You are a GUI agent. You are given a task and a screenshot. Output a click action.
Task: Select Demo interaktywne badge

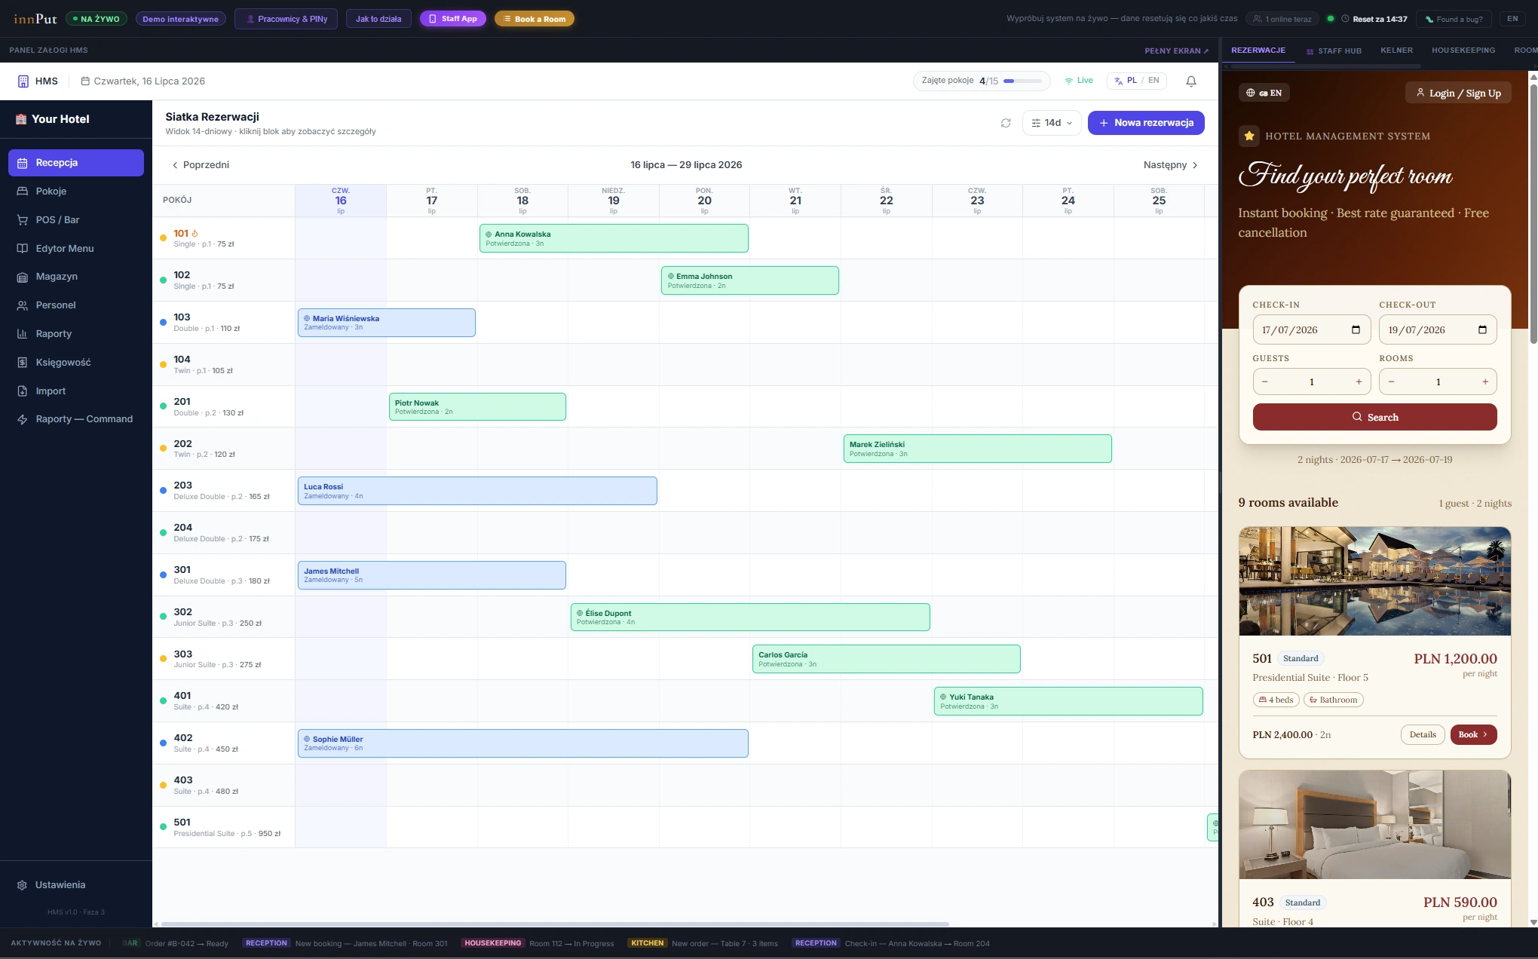click(181, 19)
